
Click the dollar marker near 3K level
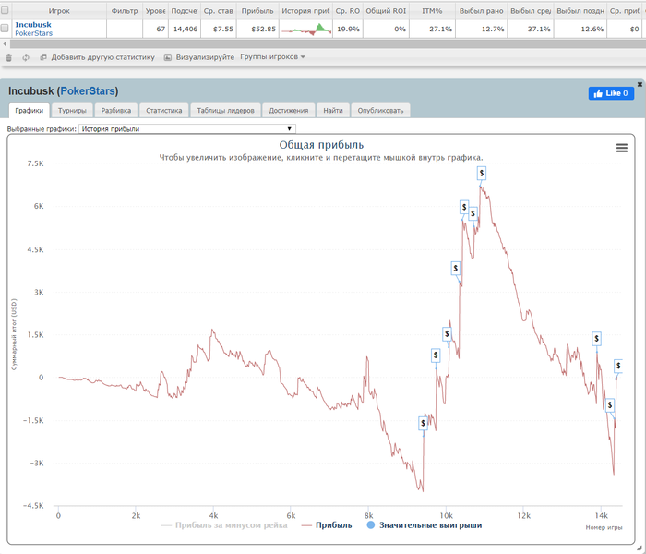click(455, 269)
